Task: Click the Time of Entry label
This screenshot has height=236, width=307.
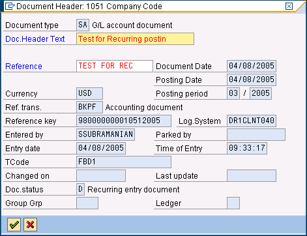Action: [x=179, y=149]
